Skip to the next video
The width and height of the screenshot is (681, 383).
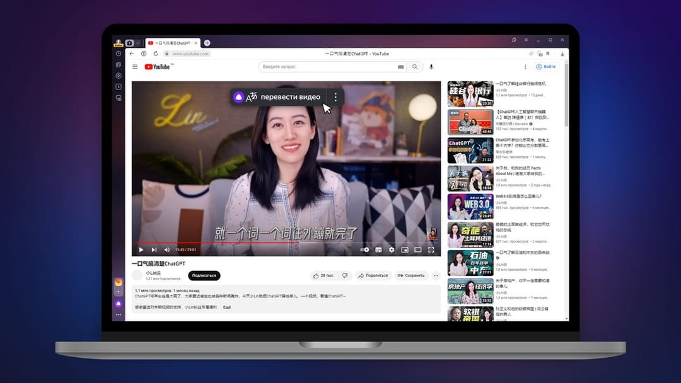[153, 249]
